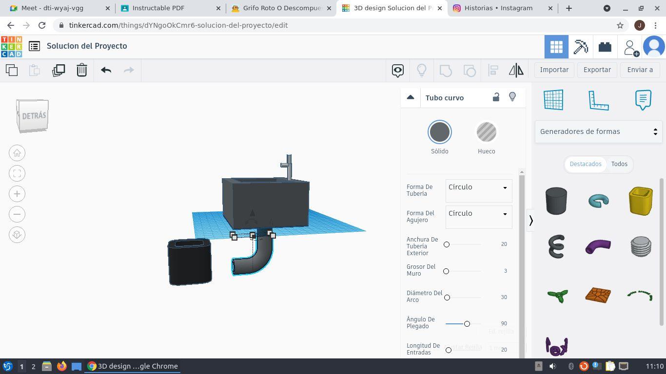The height and width of the screenshot is (374, 666).
Task: Adjust Anchura De Tubería Exterior slider
Action: coord(447,244)
